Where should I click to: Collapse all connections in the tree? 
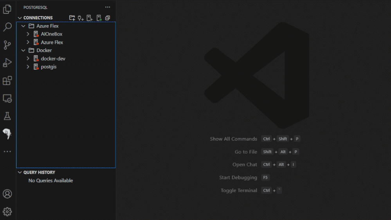[108, 18]
